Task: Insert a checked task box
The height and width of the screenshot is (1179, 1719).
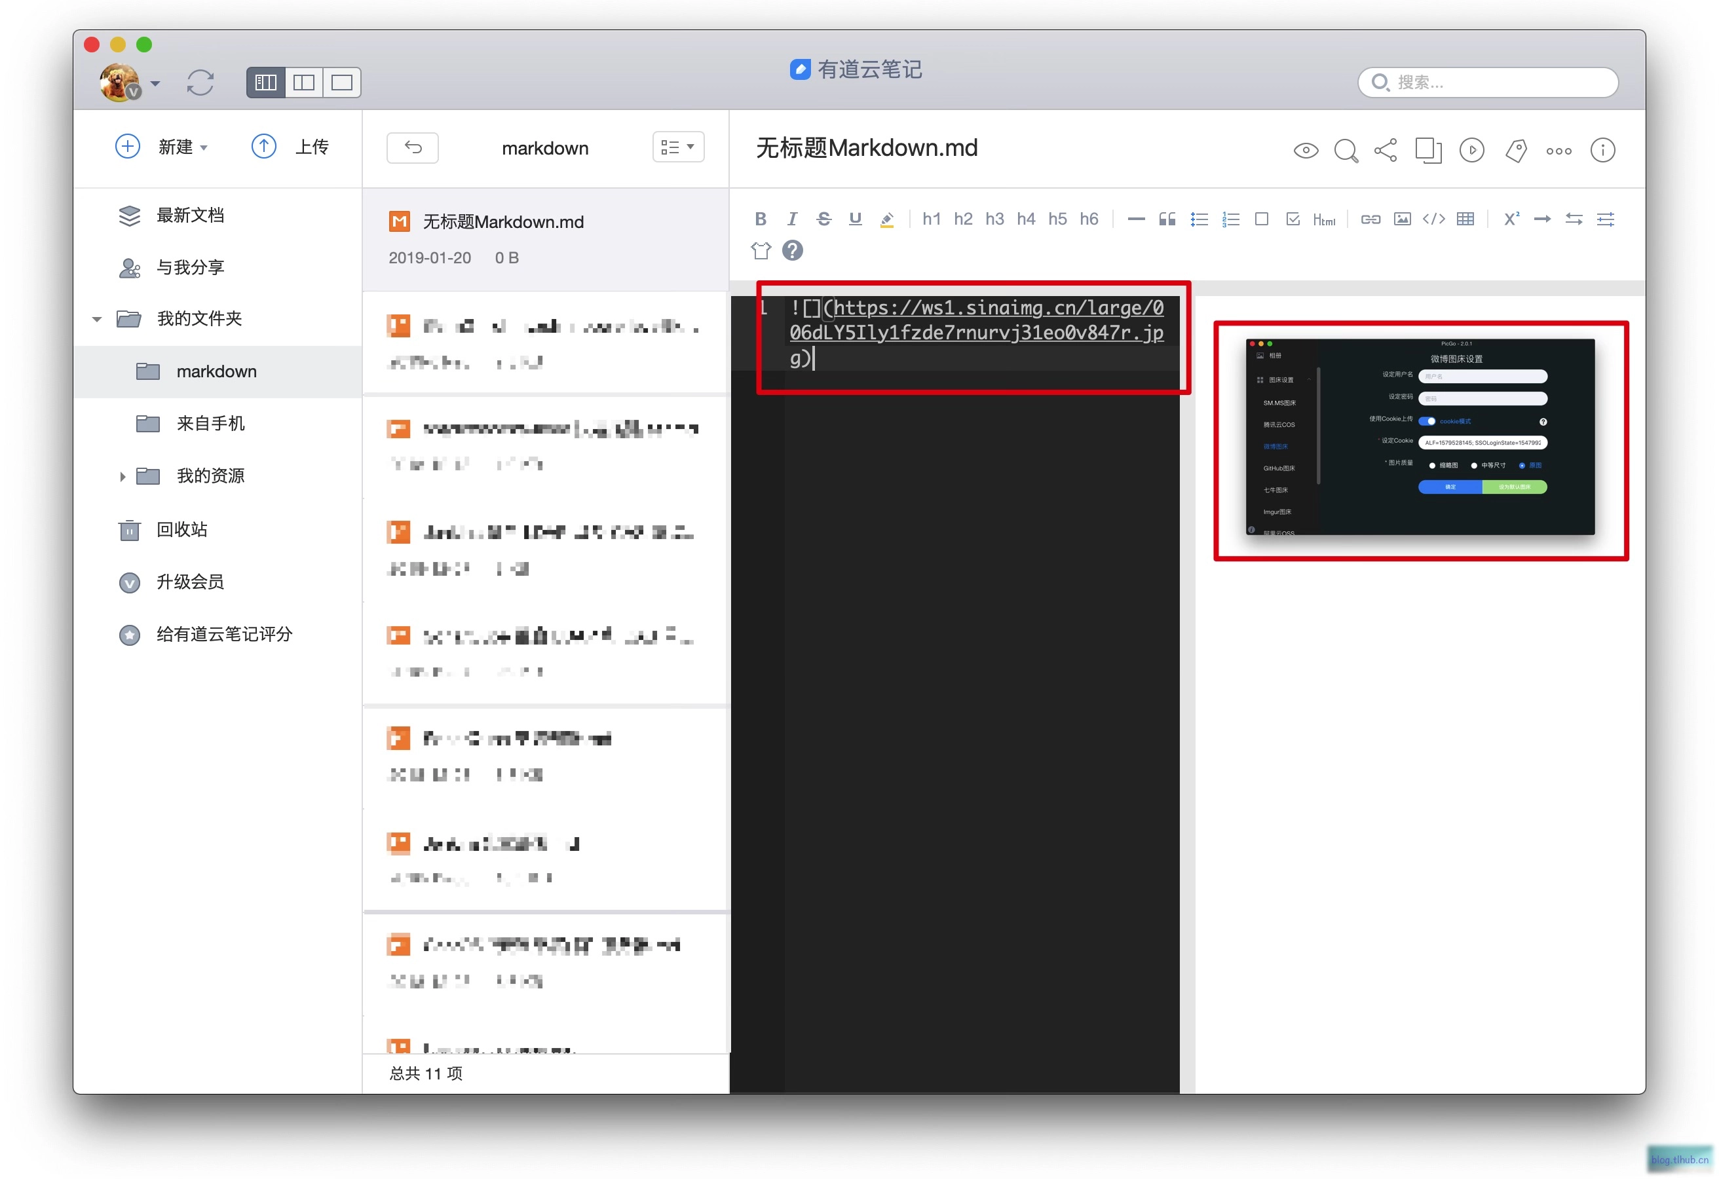Action: [x=1293, y=219]
